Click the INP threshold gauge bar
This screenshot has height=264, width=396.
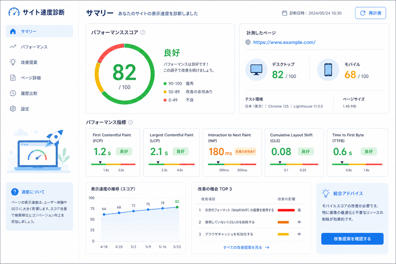232,164
